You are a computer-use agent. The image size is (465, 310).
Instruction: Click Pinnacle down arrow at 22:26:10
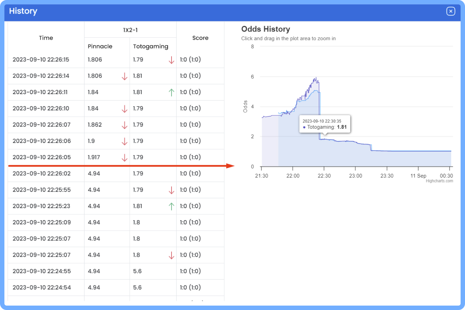pyautogui.click(x=125, y=108)
